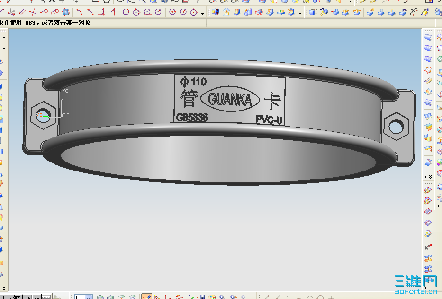
Task: Select the ruled box surface icon on right
Action: click(428, 81)
